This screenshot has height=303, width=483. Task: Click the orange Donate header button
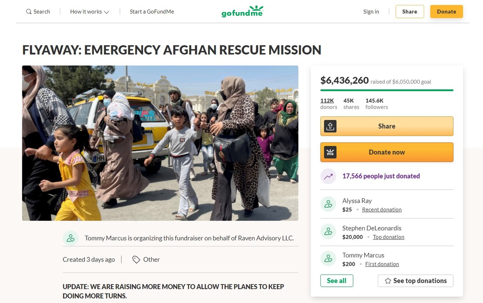[446, 12]
